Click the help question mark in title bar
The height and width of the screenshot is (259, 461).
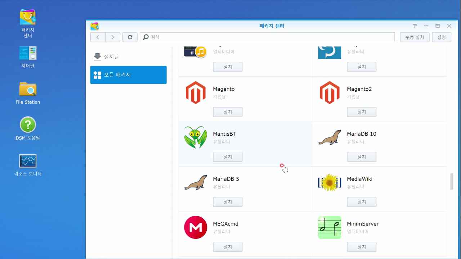415,26
